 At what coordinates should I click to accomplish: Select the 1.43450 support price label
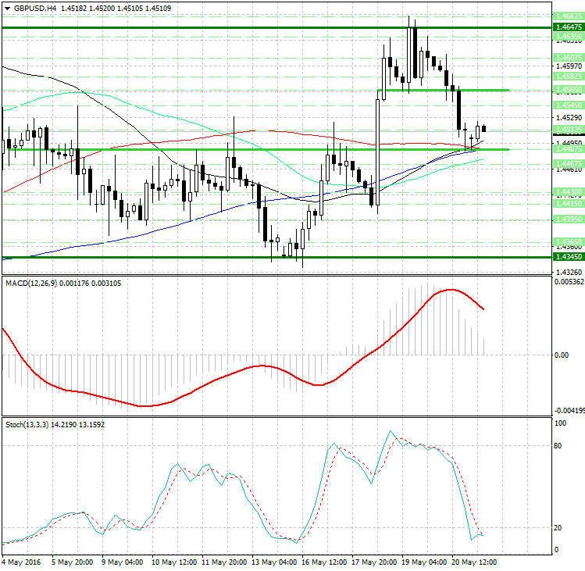pyautogui.click(x=567, y=256)
